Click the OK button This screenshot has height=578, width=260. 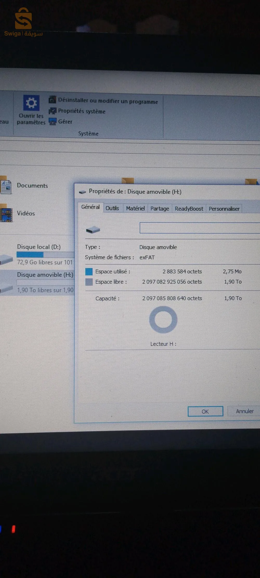pos(205,411)
